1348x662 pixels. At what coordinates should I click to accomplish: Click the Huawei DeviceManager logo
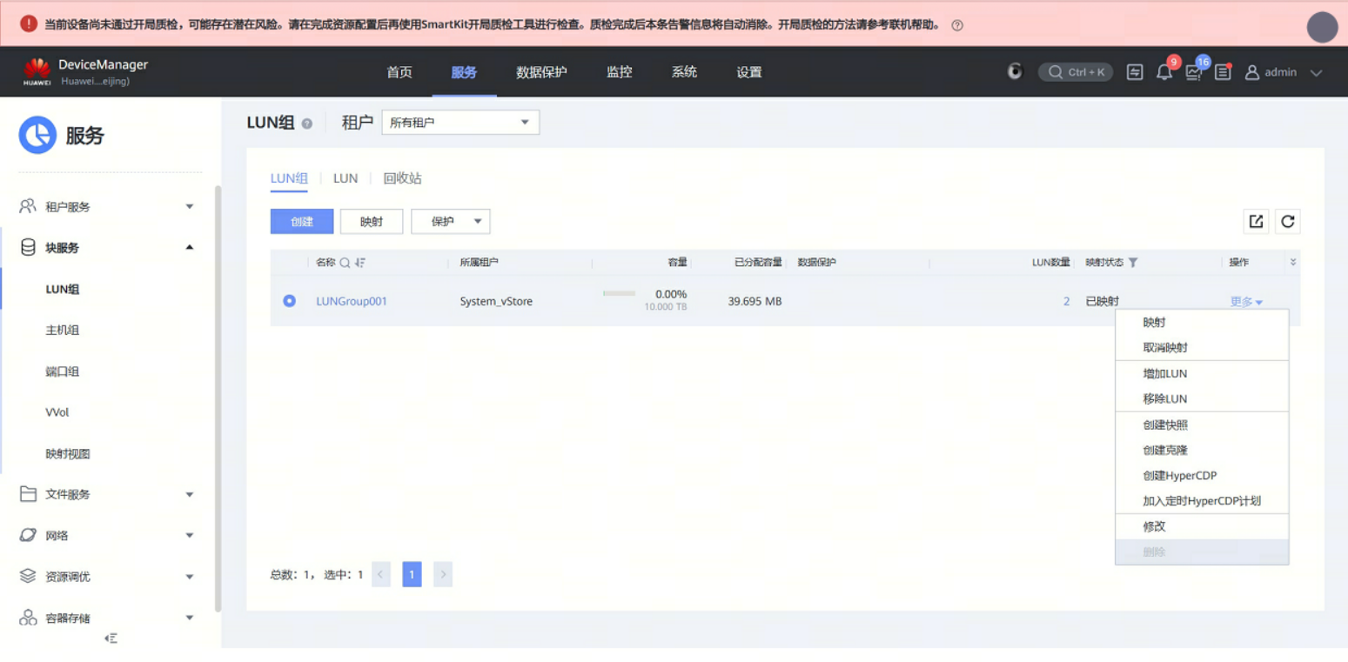(x=37, y=72)
